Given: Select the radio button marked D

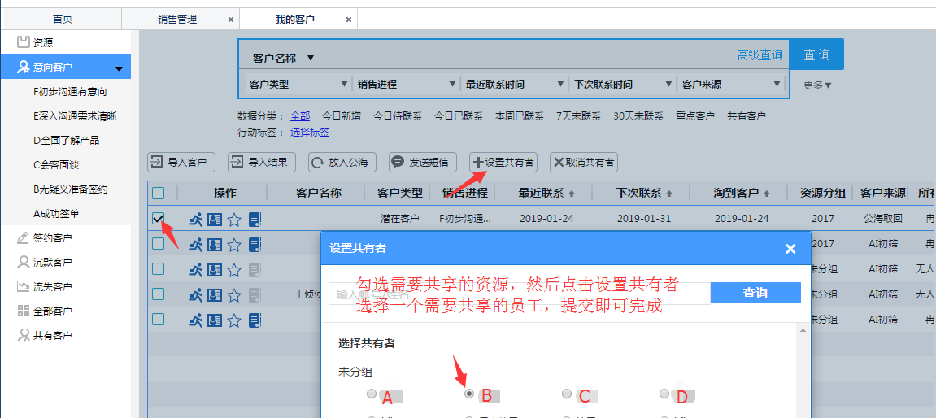Looking at the screenshot, I should coord(664,394).
